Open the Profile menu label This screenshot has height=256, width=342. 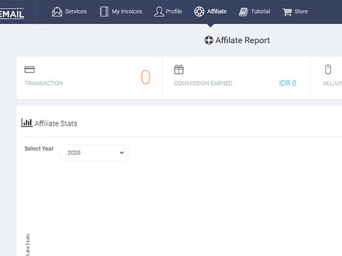point(174,11)
